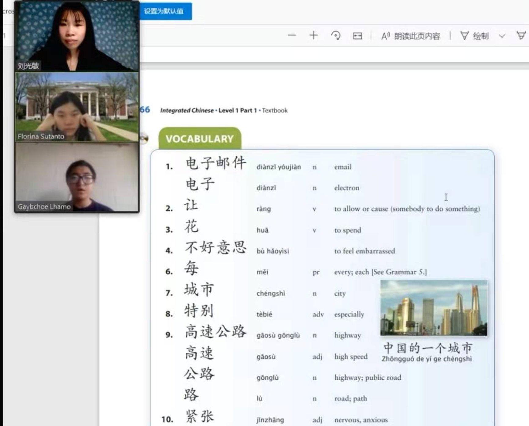Click the zoom in plus icon
Viewport: 529px width, 426px height.
point(313,35)
